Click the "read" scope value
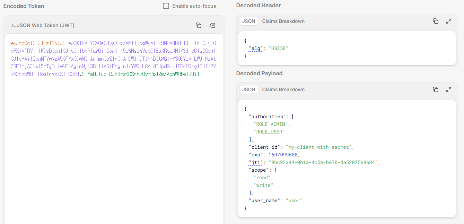Image resolution: width=464 pixels, height=224 pixels. 262,178
